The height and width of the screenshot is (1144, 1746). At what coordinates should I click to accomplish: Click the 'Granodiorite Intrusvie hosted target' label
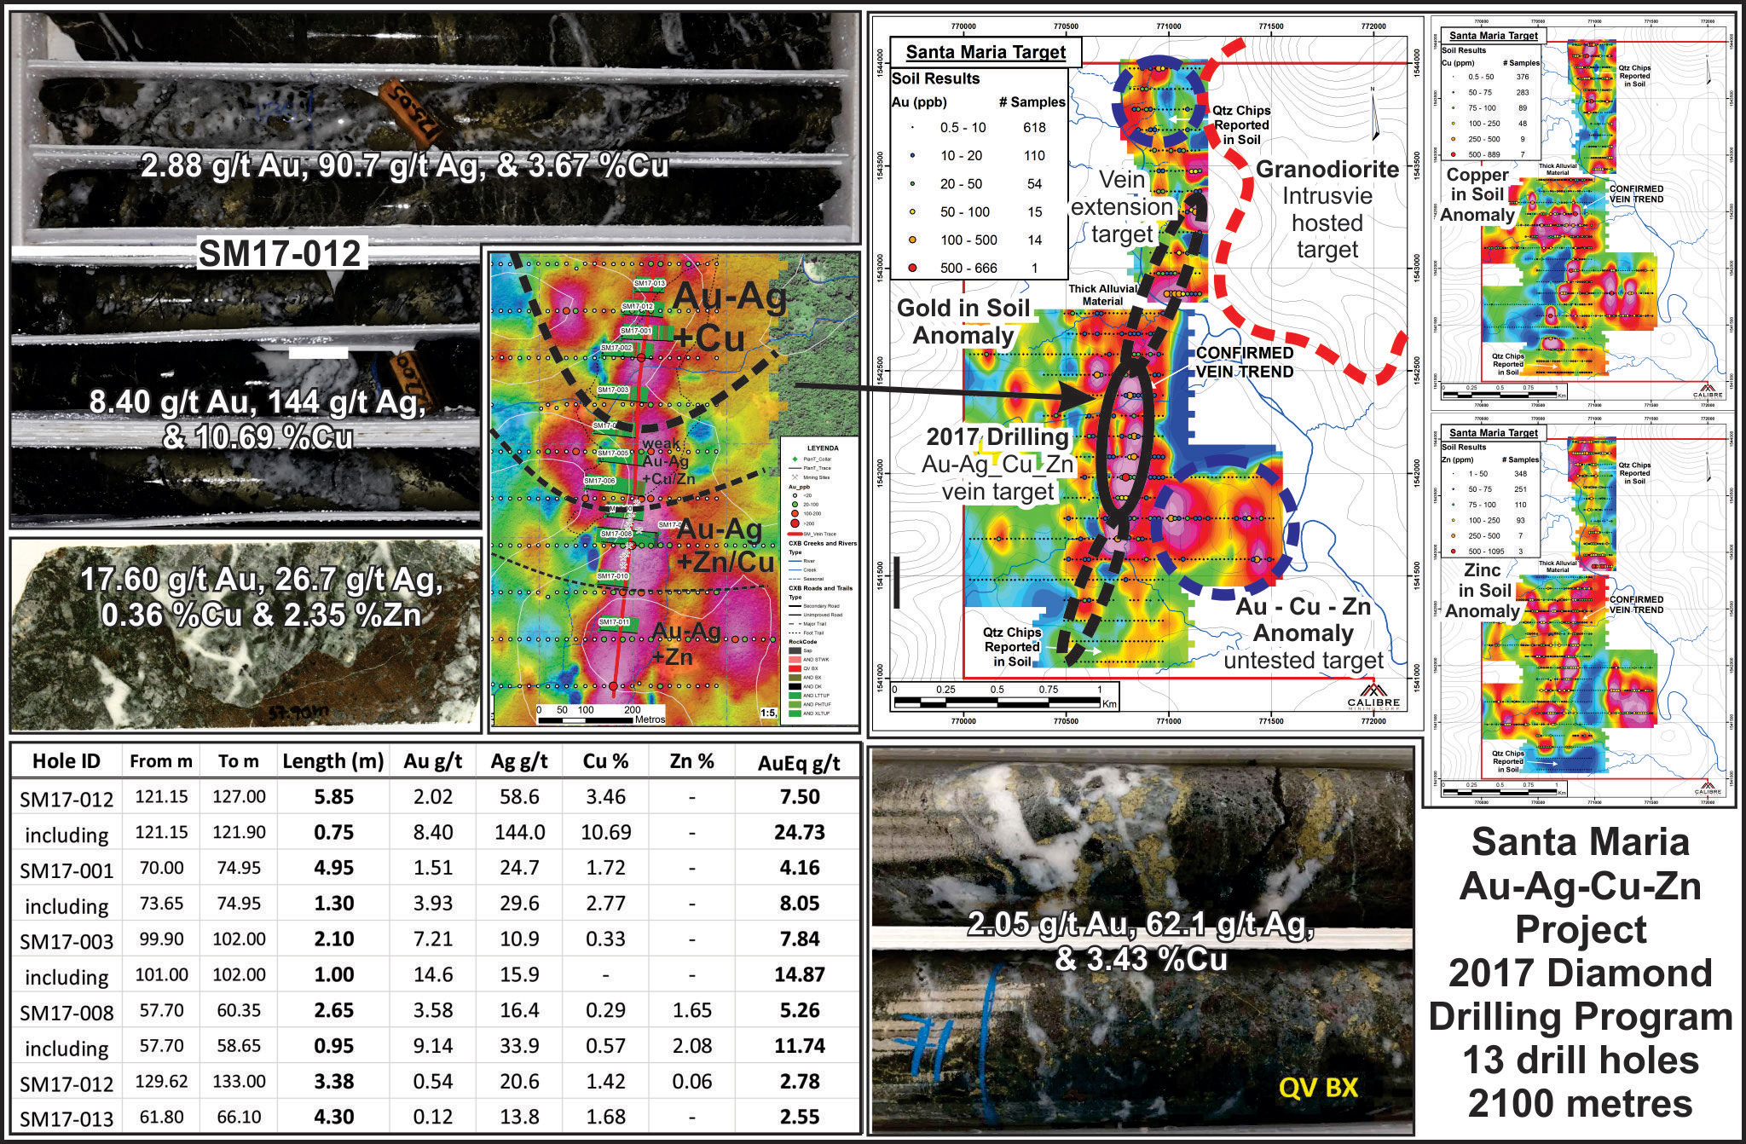[x=1327, y=209]
